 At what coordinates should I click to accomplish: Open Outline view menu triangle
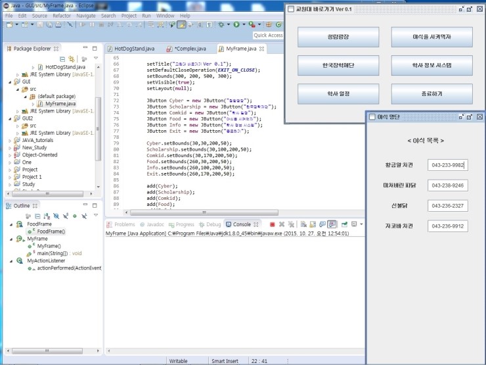click(x=96, y=215)
